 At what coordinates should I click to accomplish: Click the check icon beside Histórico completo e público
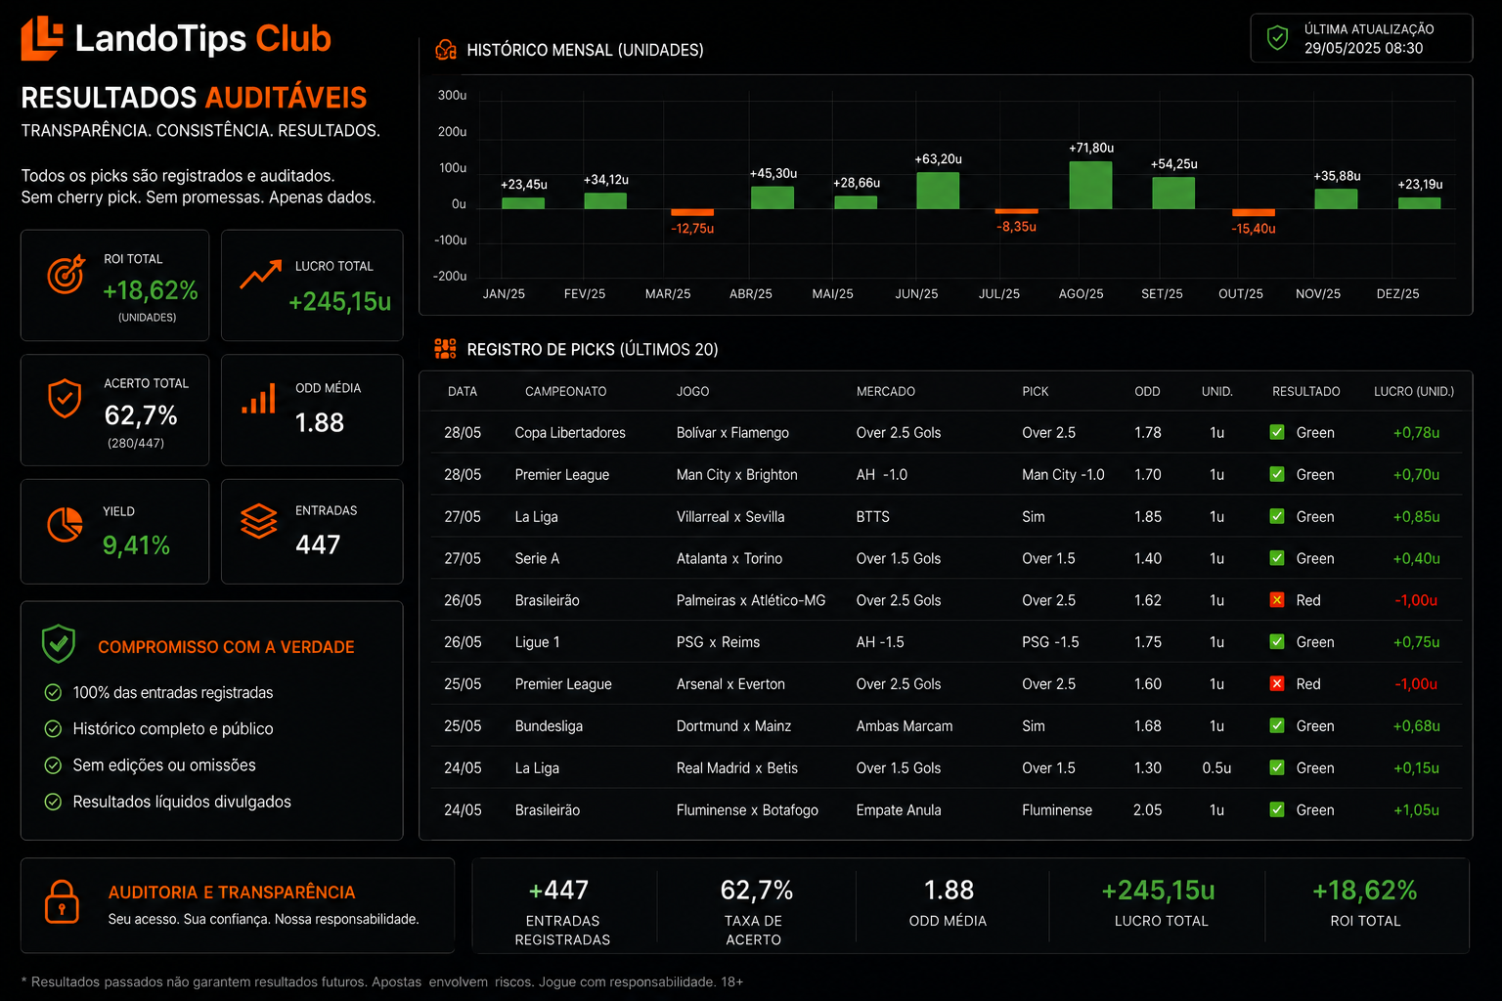click(53, 728)
